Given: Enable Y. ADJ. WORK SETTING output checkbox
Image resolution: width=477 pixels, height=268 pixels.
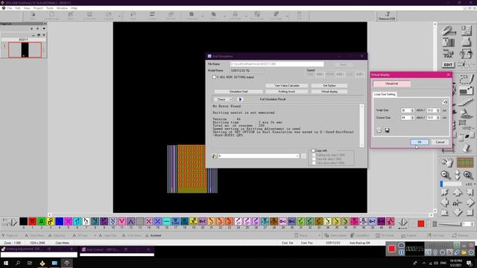Looking at the screenshot, I should (x=215, y=77).
